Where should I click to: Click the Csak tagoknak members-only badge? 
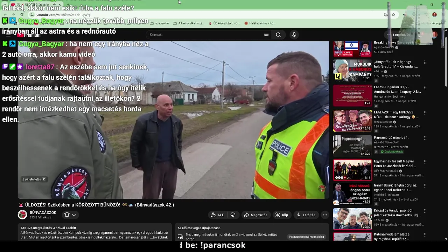(x=392, y=152)
